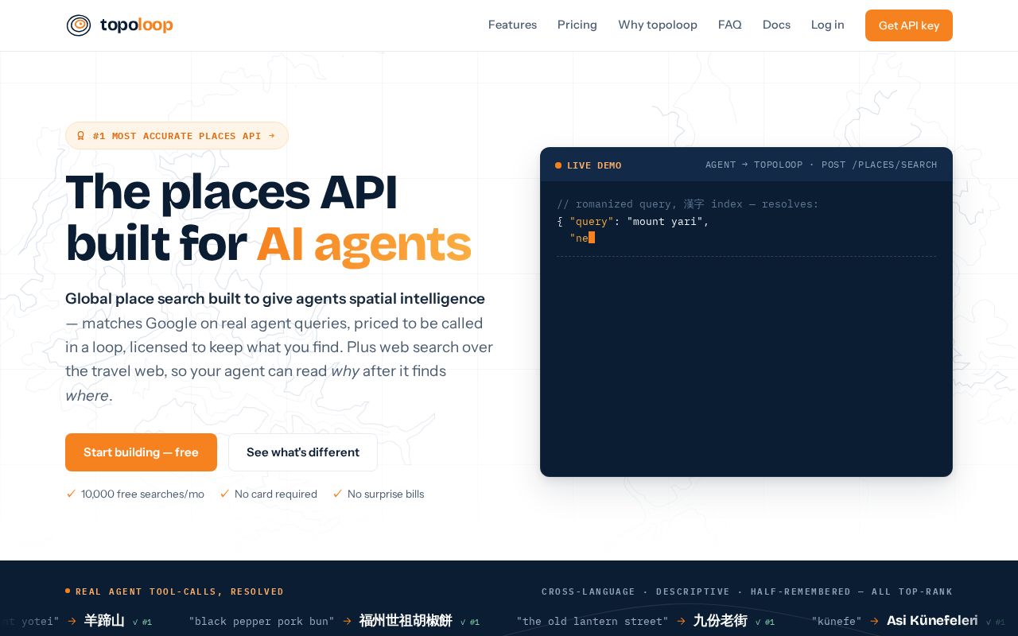Screen dimensions: 1018x636
Task: Click the "LIVE DEMO" label
Action: [594, 165]
